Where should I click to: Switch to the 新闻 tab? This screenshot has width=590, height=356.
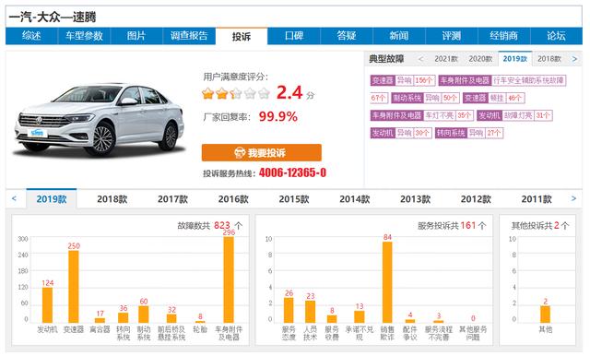399,36
